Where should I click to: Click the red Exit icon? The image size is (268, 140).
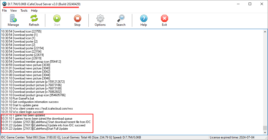click(165, 18)
